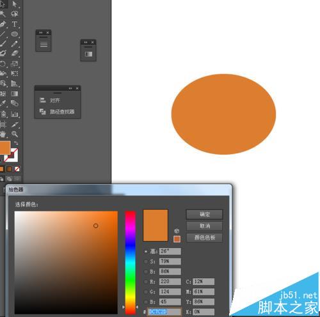Select the Gradient tool in toolbox
This screenshot has height=317, width=320.
pyautogui.click(x=15, y=93)
